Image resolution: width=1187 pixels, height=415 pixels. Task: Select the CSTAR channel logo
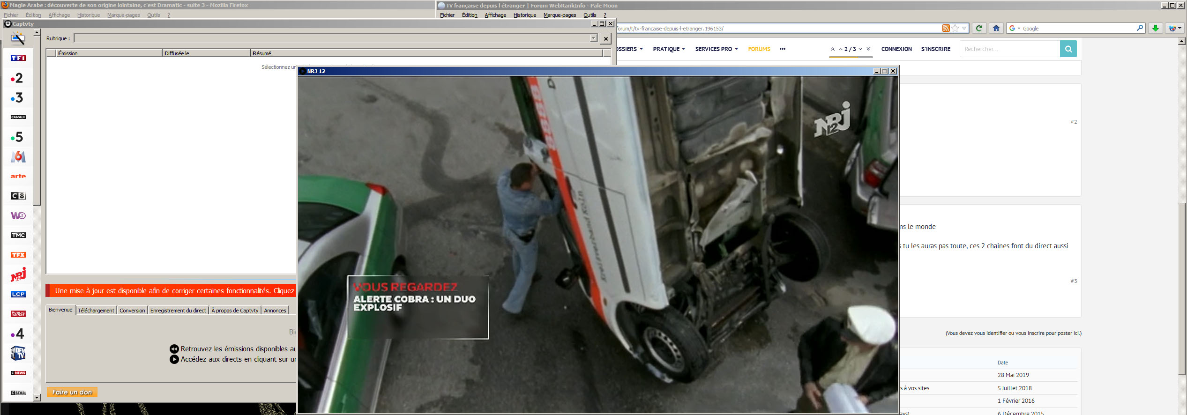(18, 393)
